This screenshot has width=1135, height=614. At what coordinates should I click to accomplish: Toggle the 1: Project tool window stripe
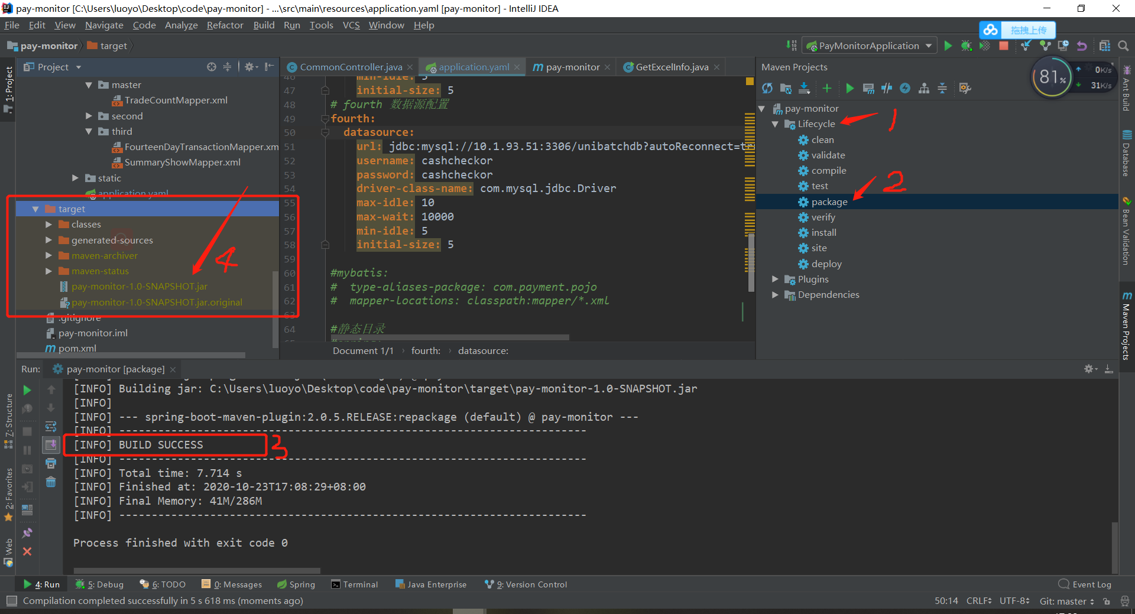click(8, 89)
